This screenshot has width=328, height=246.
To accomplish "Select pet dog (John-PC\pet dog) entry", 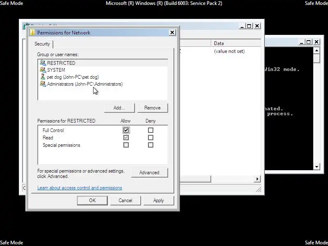I will (103, 77).
